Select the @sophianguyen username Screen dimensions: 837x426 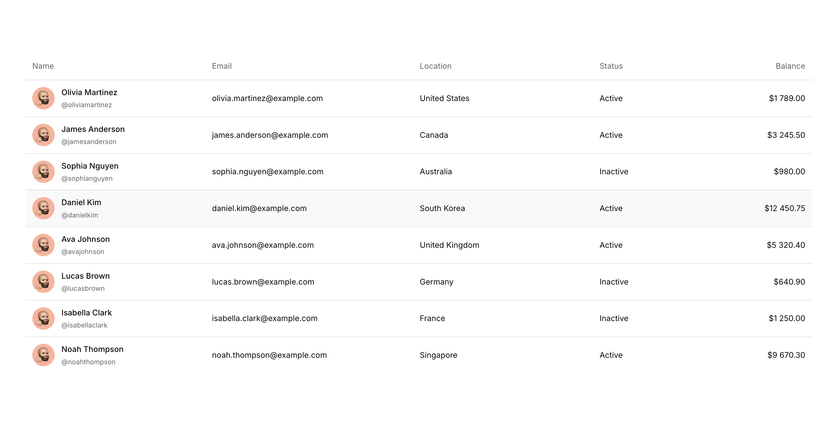pyautogui.click(x=87, y=178)
